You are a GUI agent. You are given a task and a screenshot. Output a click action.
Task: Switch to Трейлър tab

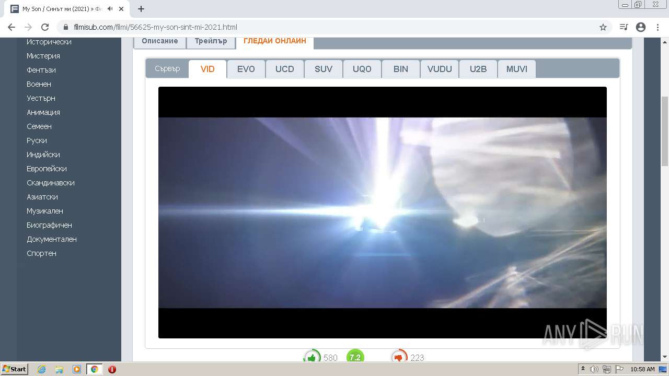[x=211, y=41]
